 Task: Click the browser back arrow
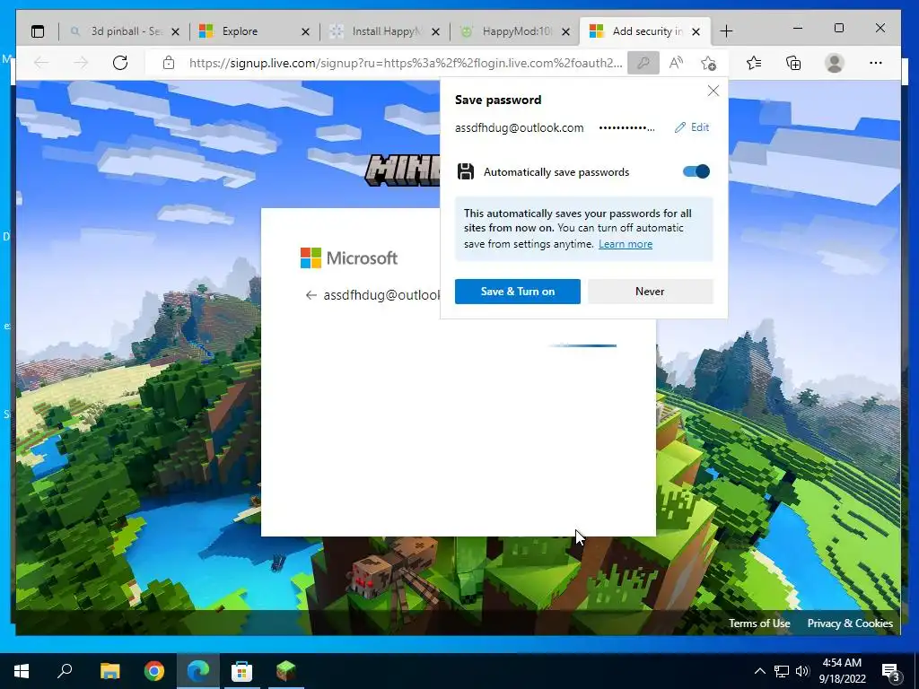click(x=41, y=63)
